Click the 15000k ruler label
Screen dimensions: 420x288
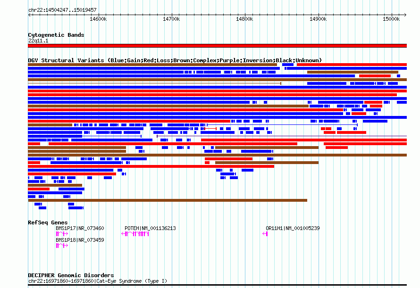coord(391,19)
